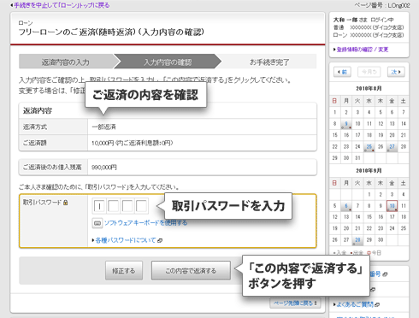Click the 返済内容 section heading
The image size is (419, 318).
[x=38, y=110]
